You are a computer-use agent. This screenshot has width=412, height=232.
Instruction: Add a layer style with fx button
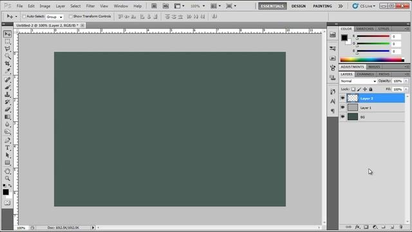click(x=357, y=227)
